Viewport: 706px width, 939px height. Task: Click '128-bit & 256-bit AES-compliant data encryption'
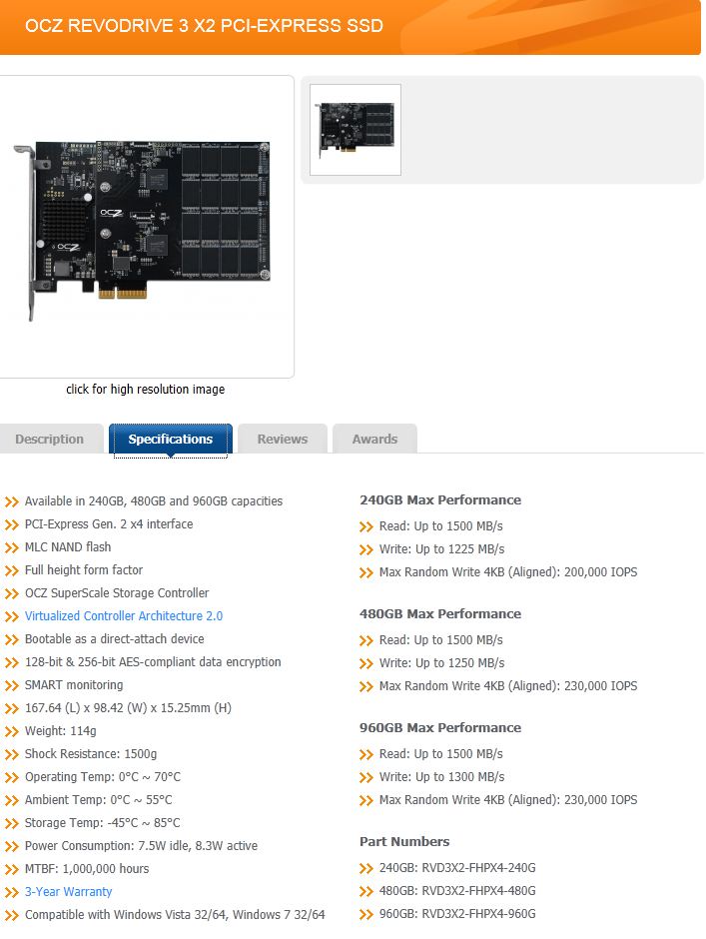coord(153,661)
